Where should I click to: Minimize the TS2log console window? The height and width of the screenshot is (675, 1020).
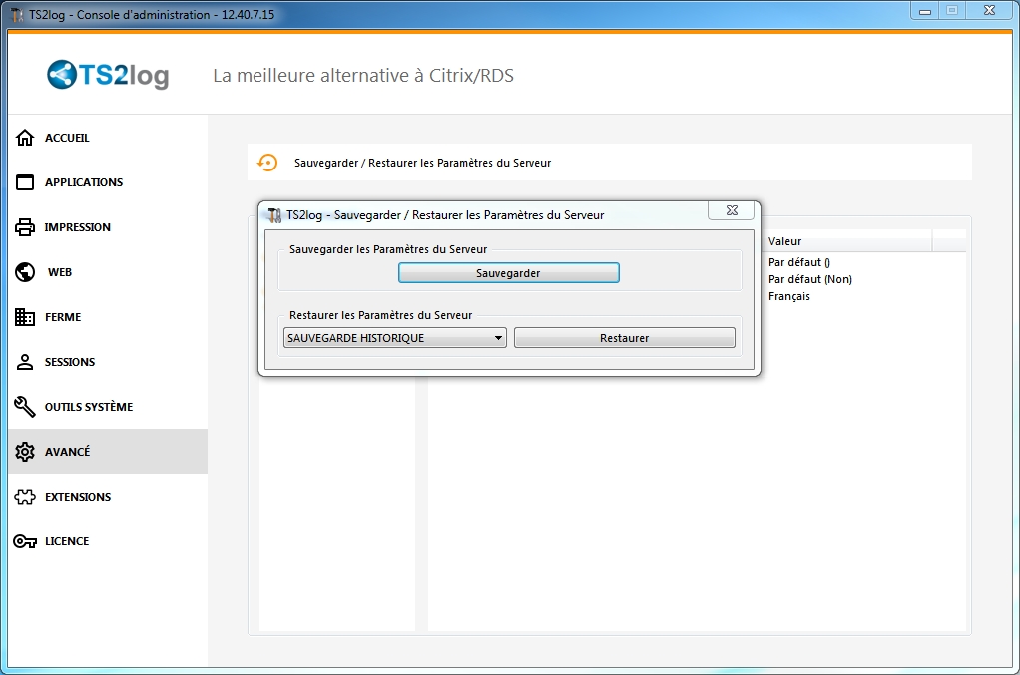click(x=924, y=11)
